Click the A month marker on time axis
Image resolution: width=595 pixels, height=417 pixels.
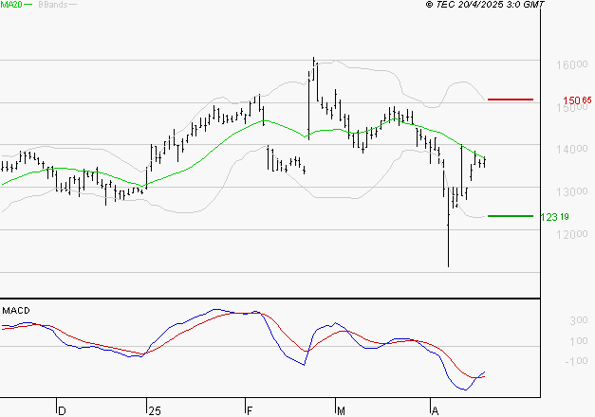click(x=436, y=410)
